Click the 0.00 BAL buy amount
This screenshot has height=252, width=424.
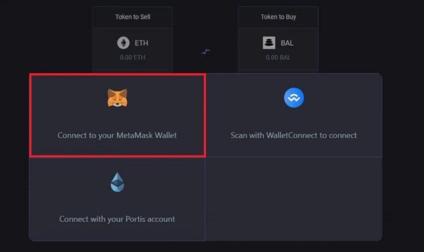click(x=278, y=57)
